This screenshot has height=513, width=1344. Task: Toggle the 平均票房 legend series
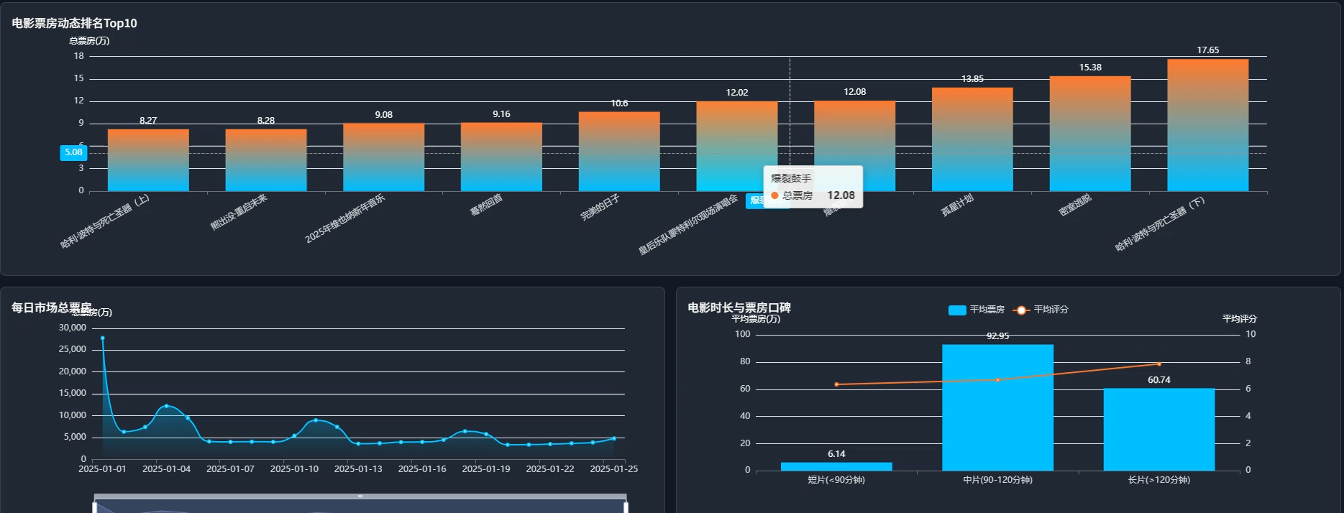coord(957,310)
